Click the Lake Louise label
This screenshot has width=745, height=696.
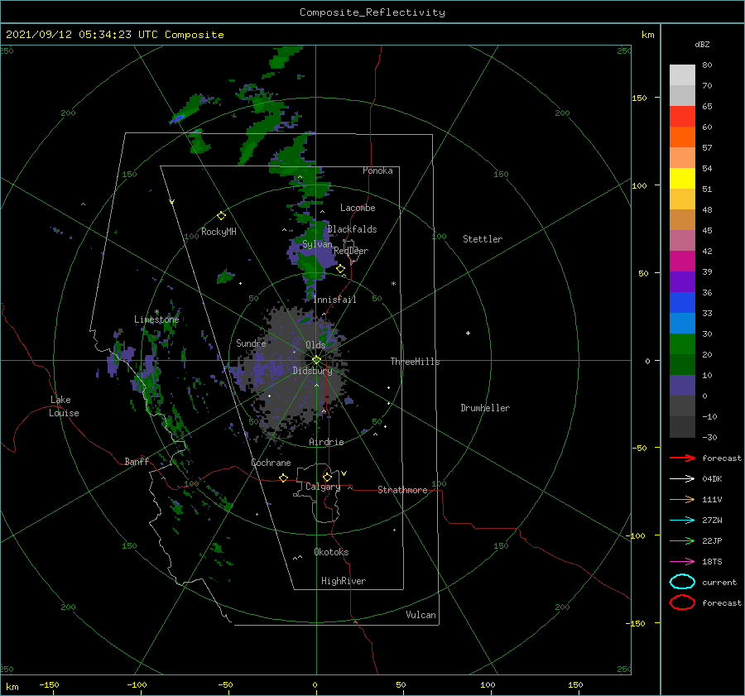pyautogui.click(x=64, y=406)
